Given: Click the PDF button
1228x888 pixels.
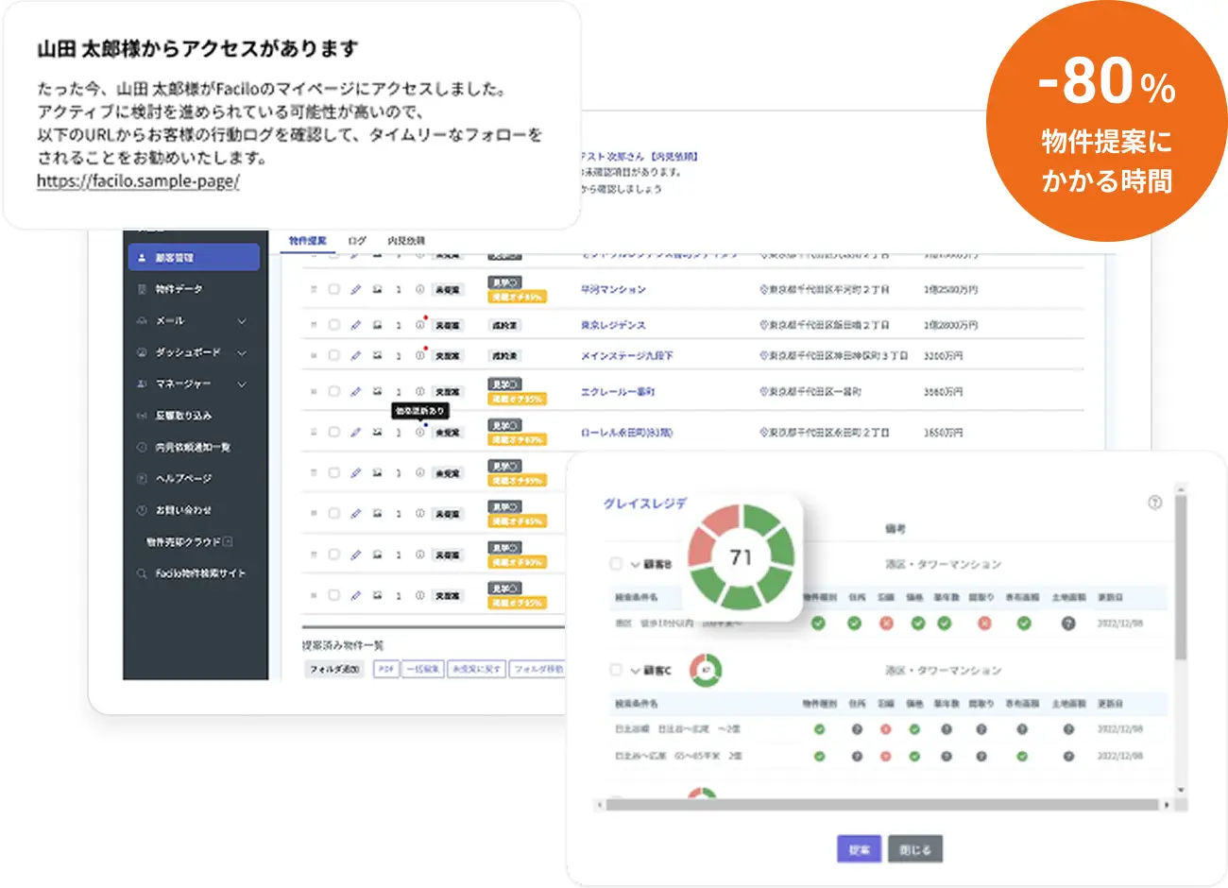Looking at the screenshot, I should [385, 669].
